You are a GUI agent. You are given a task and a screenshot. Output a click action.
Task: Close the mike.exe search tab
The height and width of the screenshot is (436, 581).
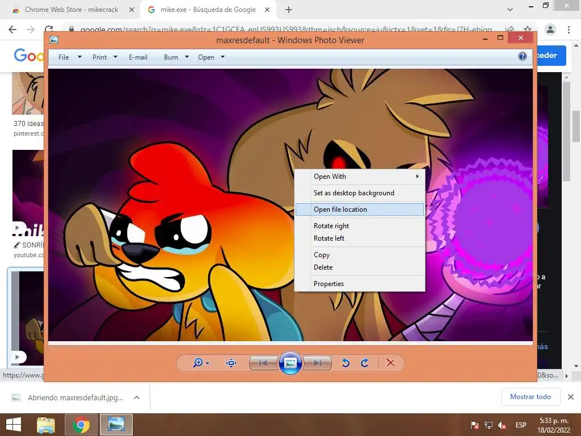[x=267, y=10]
